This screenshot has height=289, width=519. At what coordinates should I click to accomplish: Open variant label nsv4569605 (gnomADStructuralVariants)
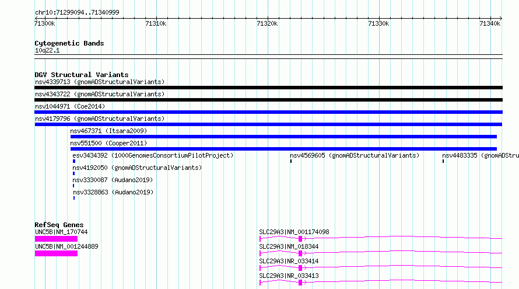tap(355, 155)
